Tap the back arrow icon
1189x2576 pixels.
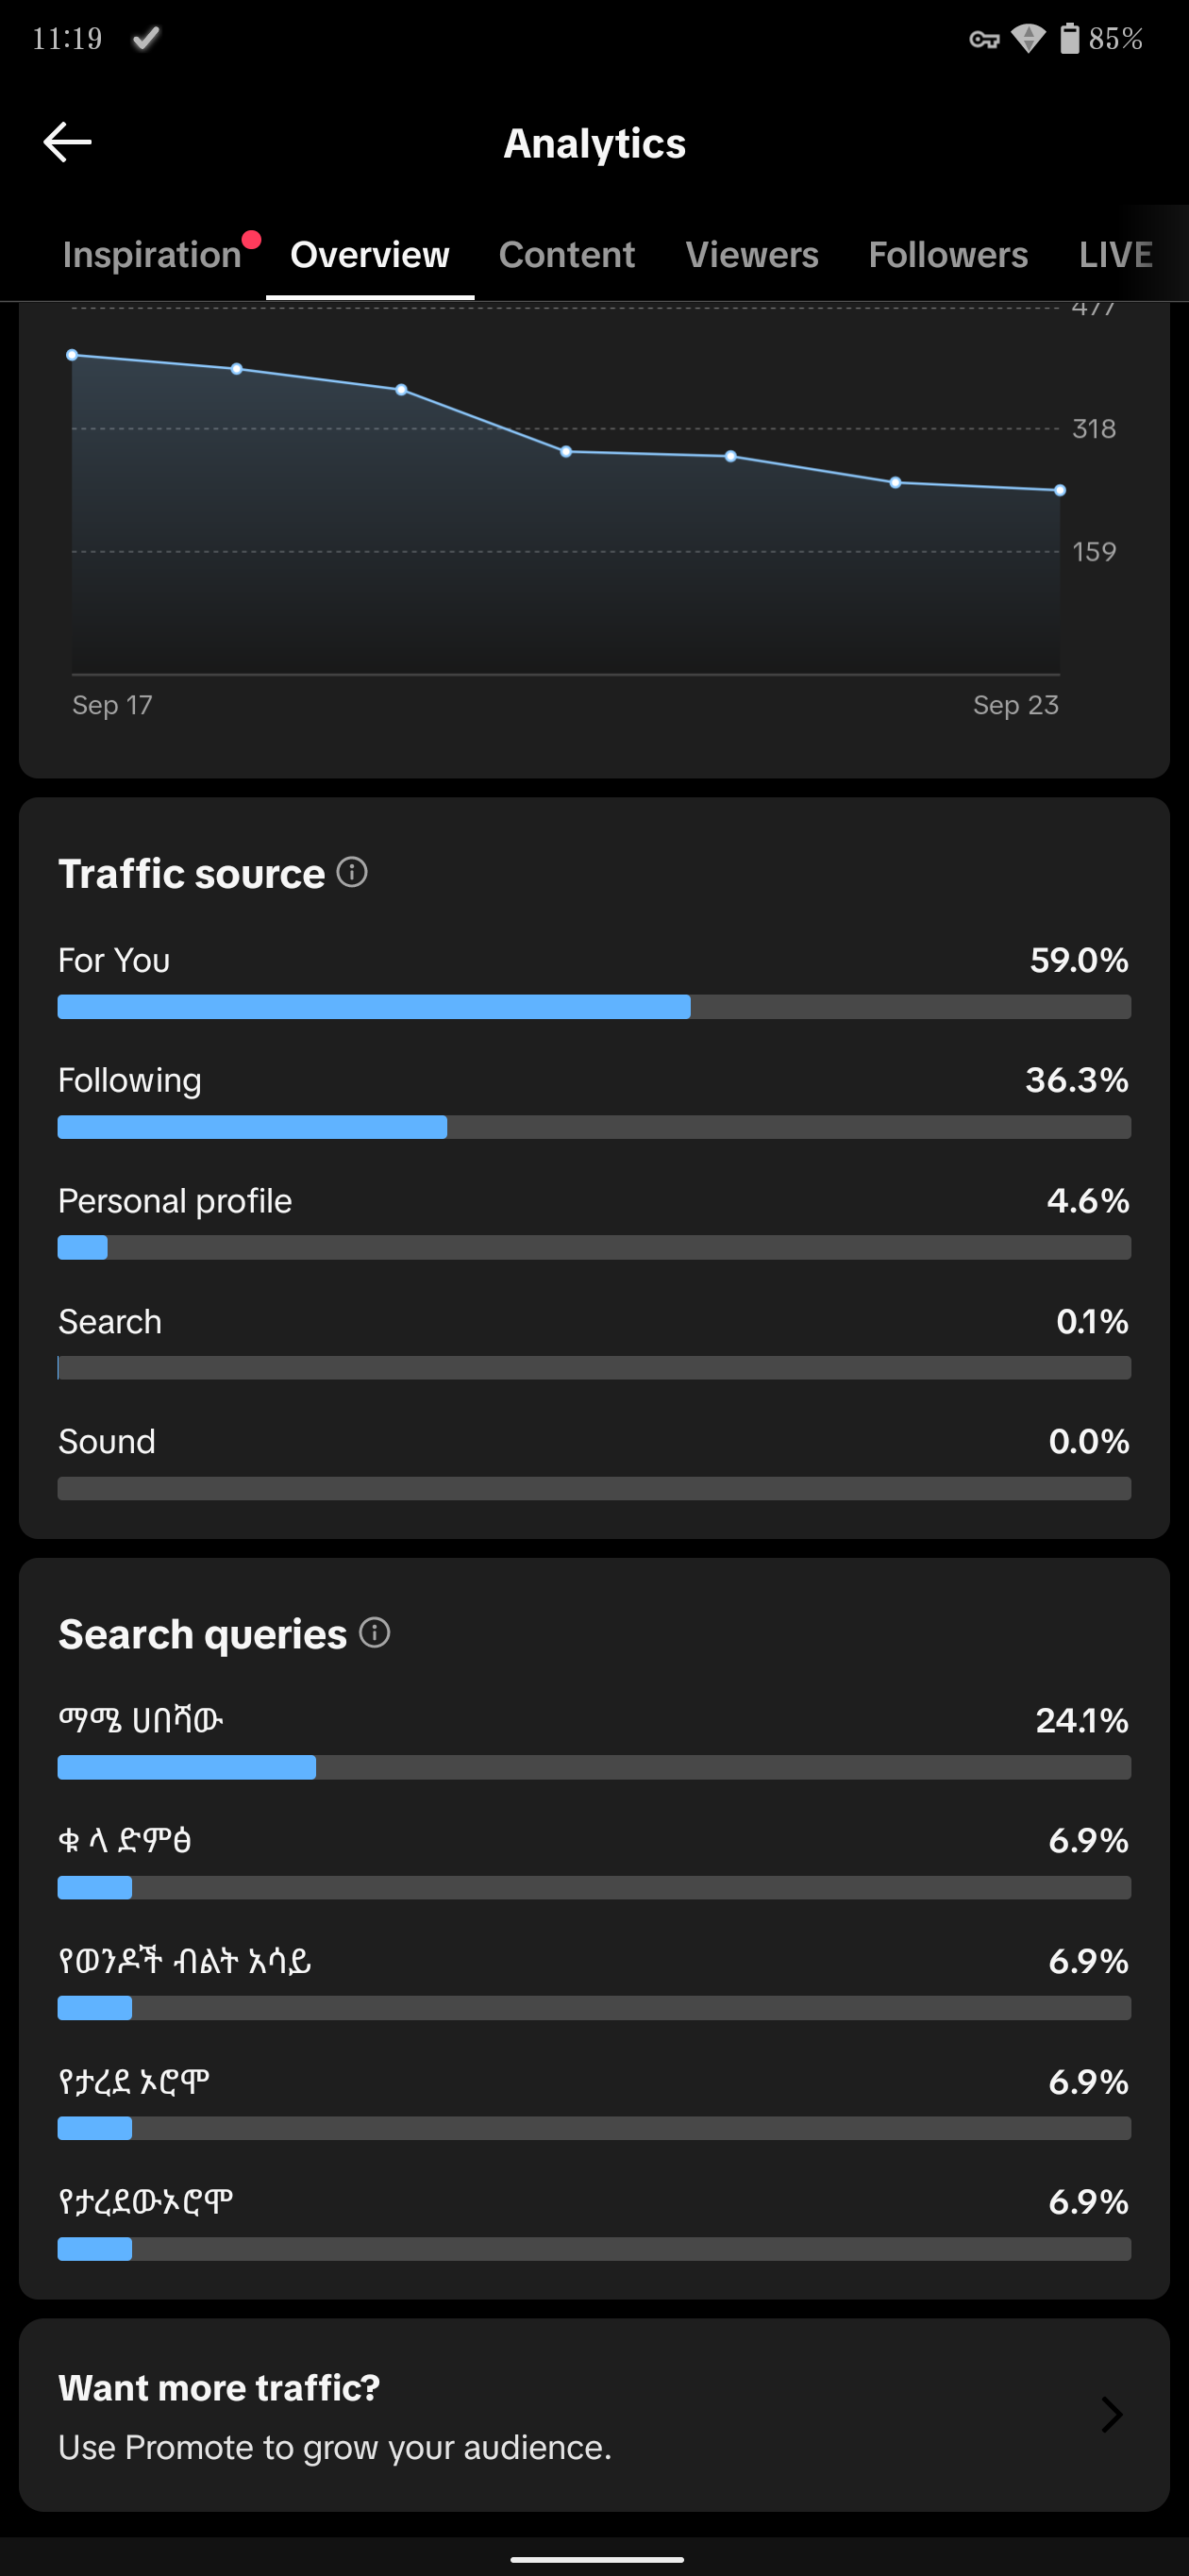coord(68,142)
